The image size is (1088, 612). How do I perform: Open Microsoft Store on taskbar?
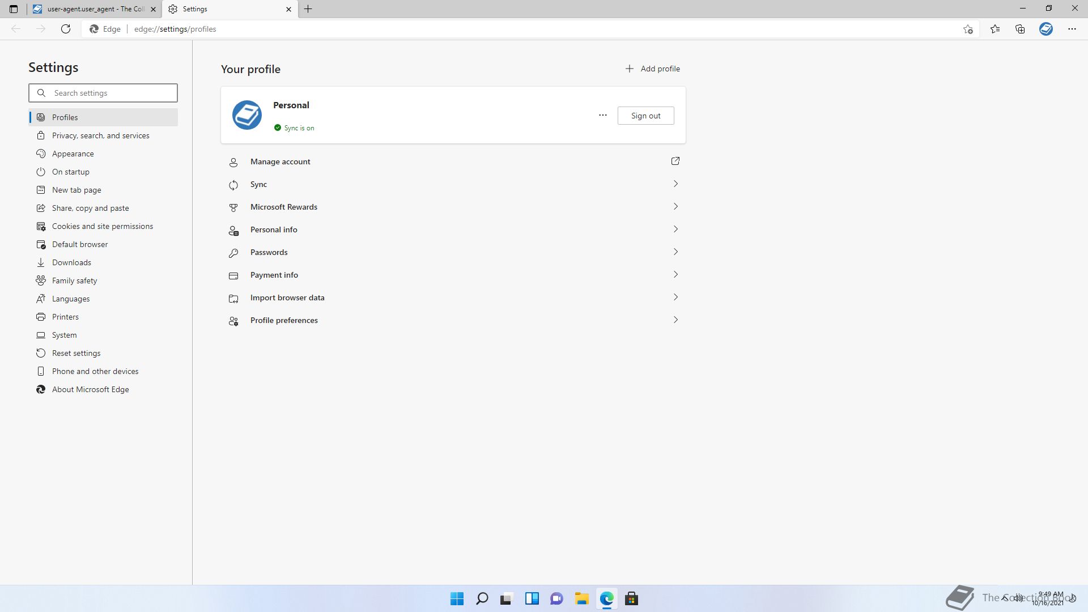click(x=631, y=598)
